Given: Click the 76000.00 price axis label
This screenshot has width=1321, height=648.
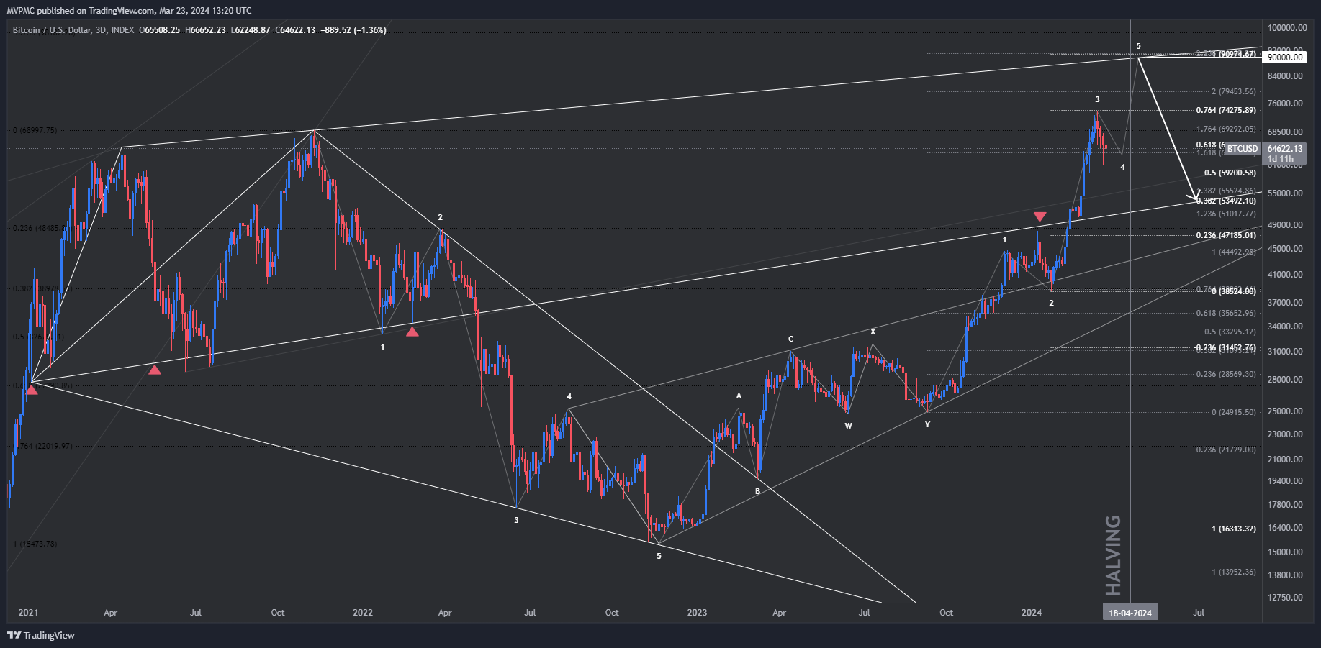Looking at the screenshot, I should (x=1285, y=104).
